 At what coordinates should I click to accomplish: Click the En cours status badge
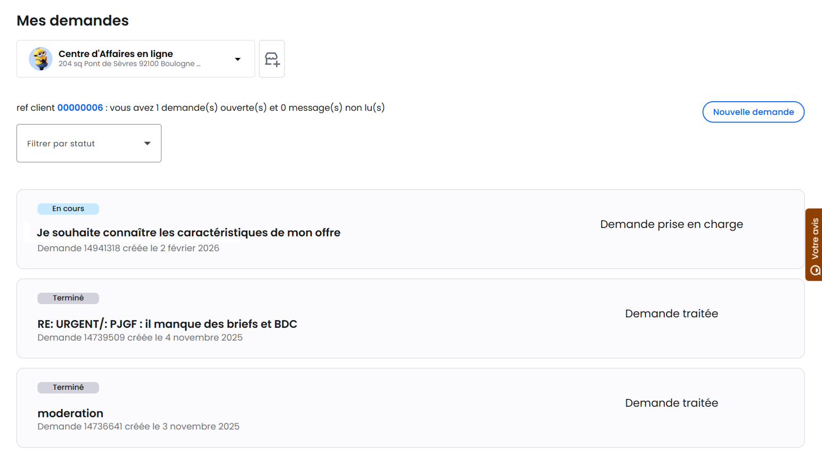pyautogui.click(x=68, y=209)
